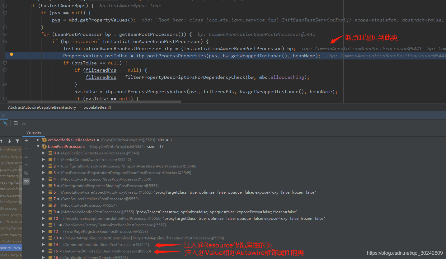Expand element 4 MockitoPostProcessor$SpyPostProcessor

click(44, 179)
